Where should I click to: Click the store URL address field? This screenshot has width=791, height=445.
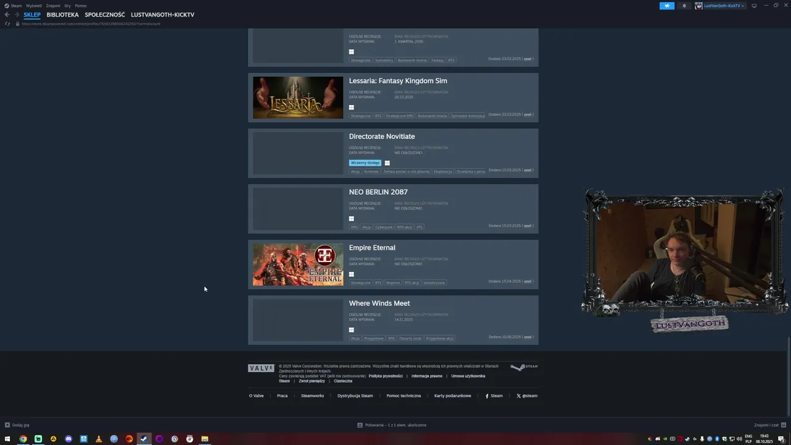[91, 23]
